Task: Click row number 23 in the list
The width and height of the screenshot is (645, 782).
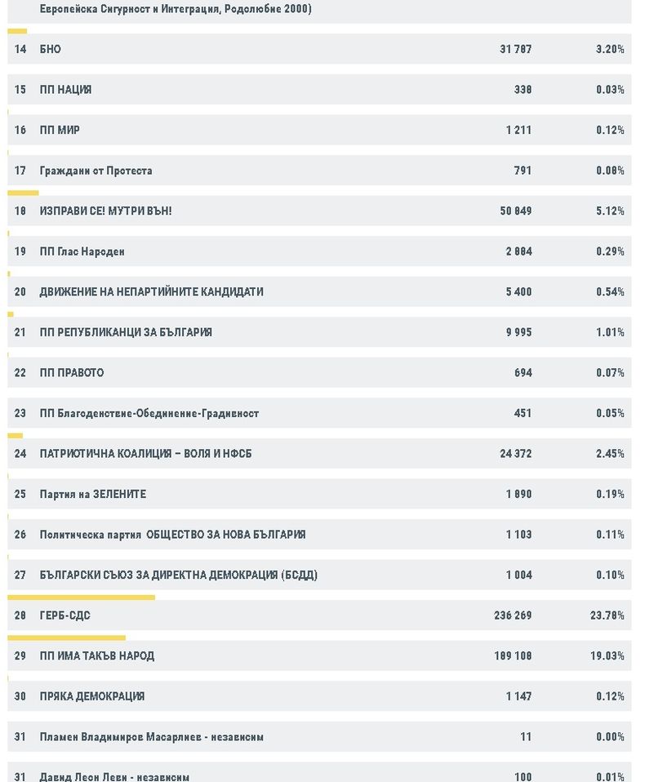Action: [x=20, y=413]
